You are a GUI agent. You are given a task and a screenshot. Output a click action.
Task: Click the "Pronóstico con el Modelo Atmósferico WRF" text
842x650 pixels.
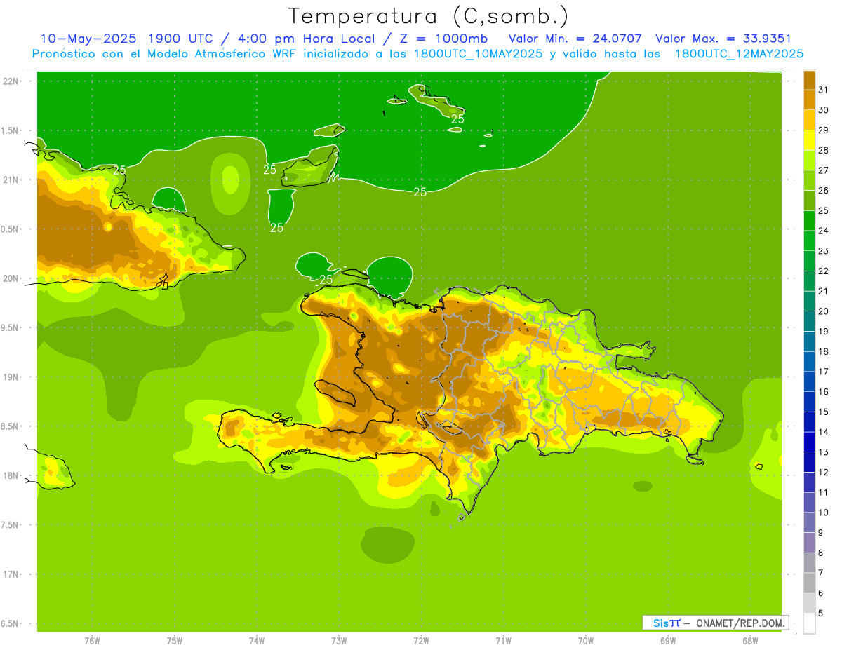click(164, 54)
